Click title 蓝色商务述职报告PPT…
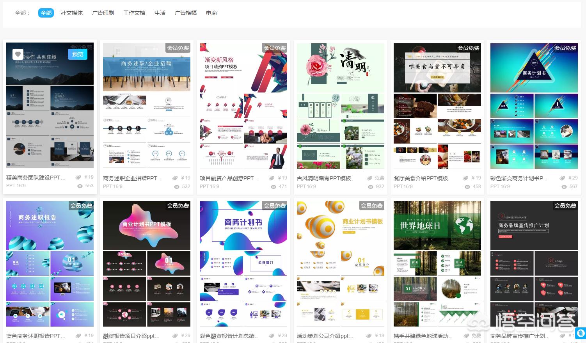Screen dimensions: 586x343 coord(36,336)
